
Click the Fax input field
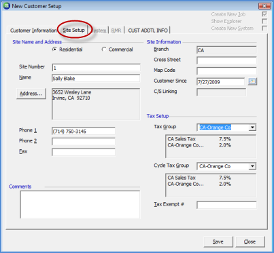84,152
